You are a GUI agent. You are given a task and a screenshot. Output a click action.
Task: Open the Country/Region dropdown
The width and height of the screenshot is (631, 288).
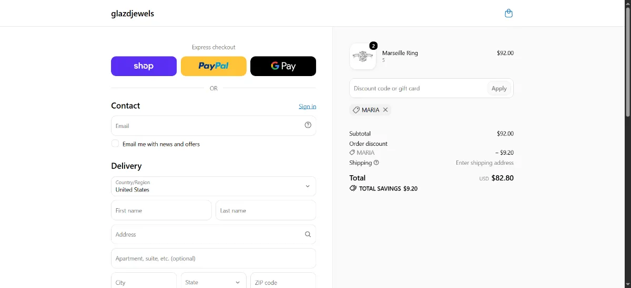click(x=213, y=186)
